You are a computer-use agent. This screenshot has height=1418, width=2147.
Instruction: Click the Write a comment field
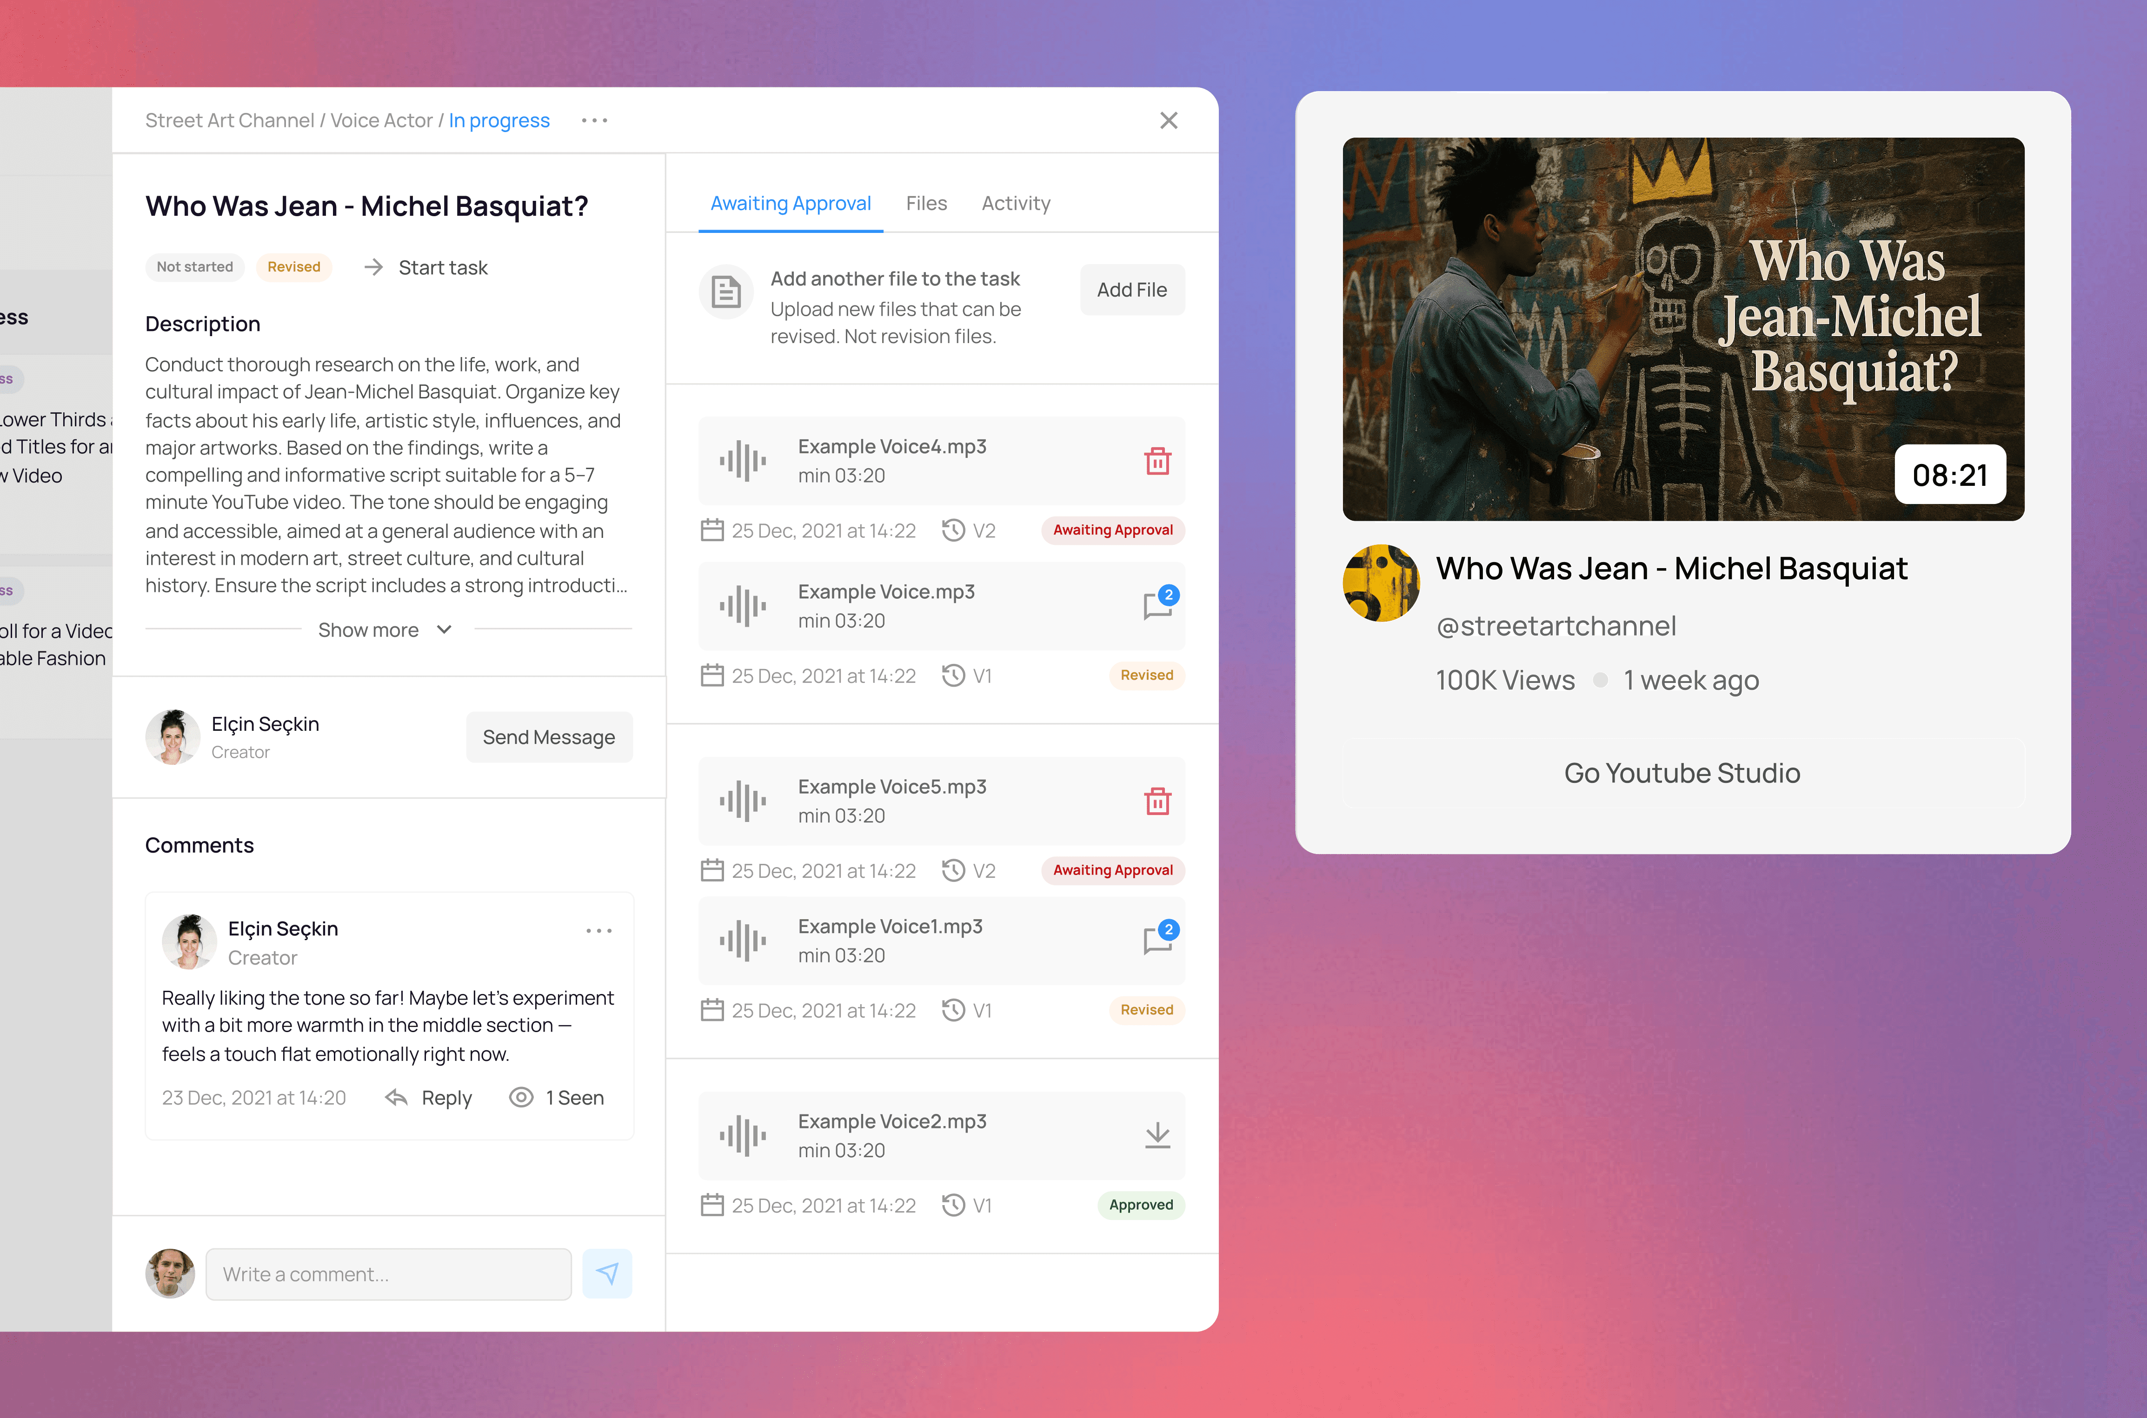(388, 1274)
